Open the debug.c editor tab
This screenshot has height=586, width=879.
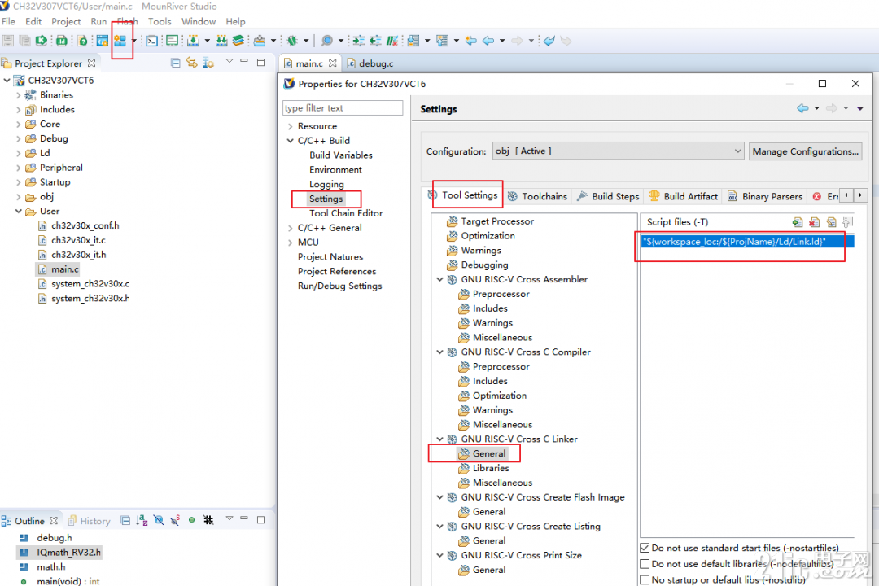[370, 63]
